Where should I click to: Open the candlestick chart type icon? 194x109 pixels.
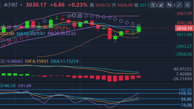(x=169, y=5)
